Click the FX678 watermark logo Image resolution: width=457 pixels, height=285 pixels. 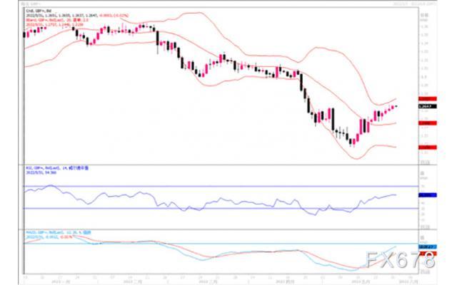pos(401,259)
